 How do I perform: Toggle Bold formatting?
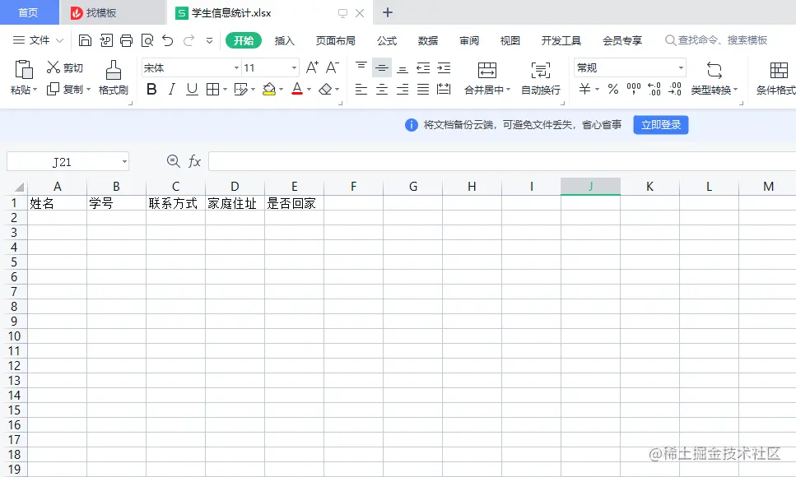pyautogui.click(x=151, y=90)
